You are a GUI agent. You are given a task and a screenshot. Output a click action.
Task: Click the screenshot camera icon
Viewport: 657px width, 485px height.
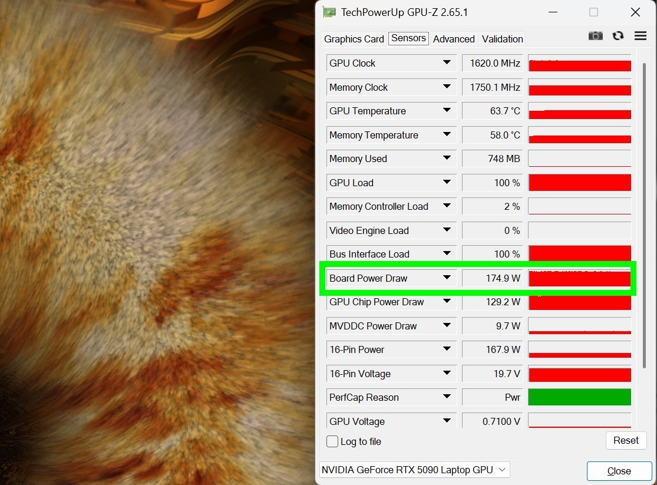coord(595,36)
